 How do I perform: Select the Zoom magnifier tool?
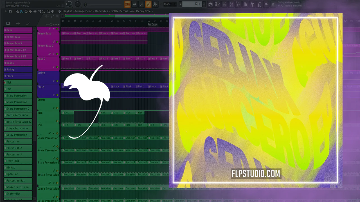tap(49, 11)
